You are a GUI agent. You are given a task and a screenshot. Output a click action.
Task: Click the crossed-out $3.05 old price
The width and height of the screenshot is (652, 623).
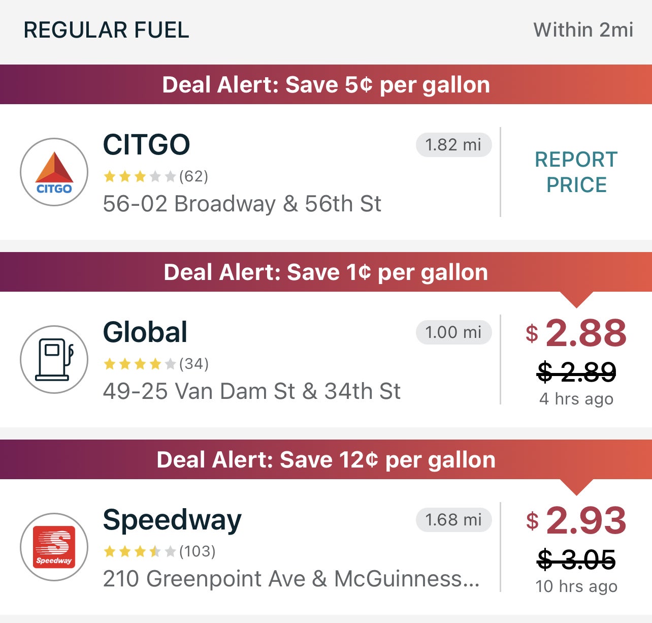point(576,559)
